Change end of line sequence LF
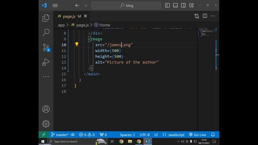This screenshot has width=258, height=145. tap(156, 135)
